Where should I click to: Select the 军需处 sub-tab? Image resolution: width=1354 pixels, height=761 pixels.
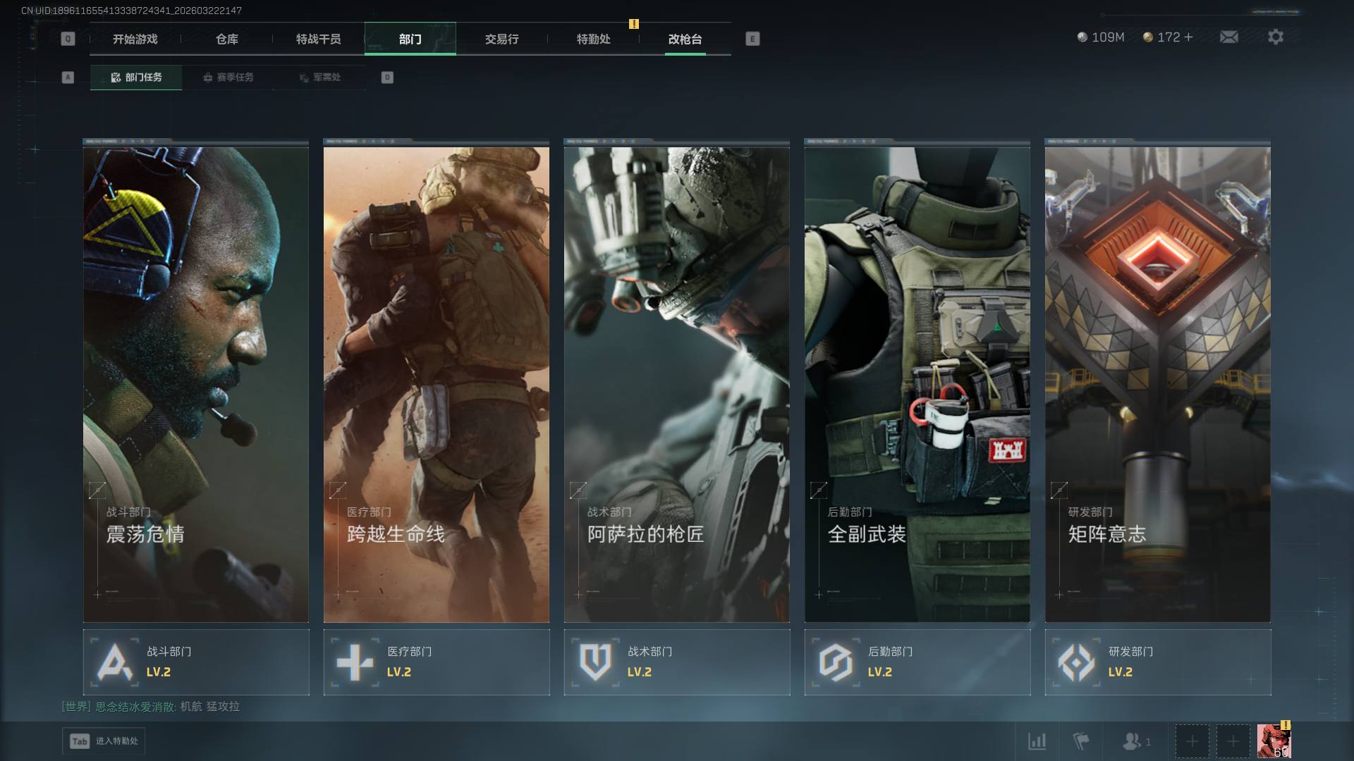pos(319,78)
